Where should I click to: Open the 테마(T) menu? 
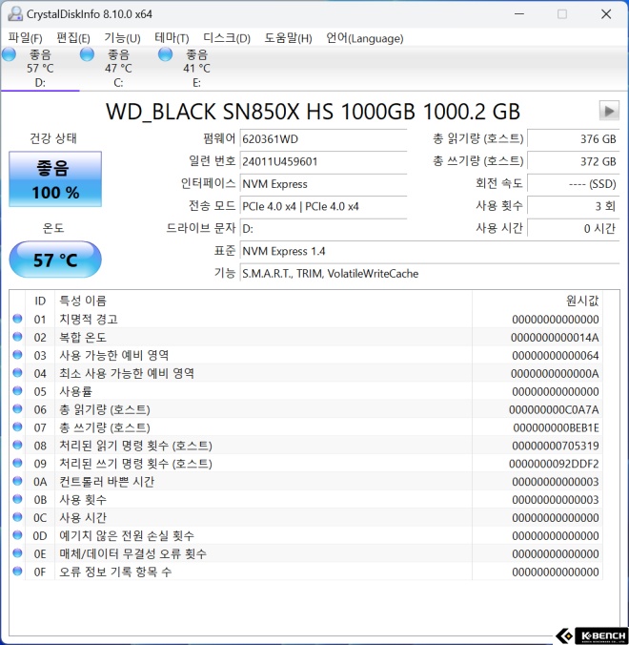coord(172,38)
